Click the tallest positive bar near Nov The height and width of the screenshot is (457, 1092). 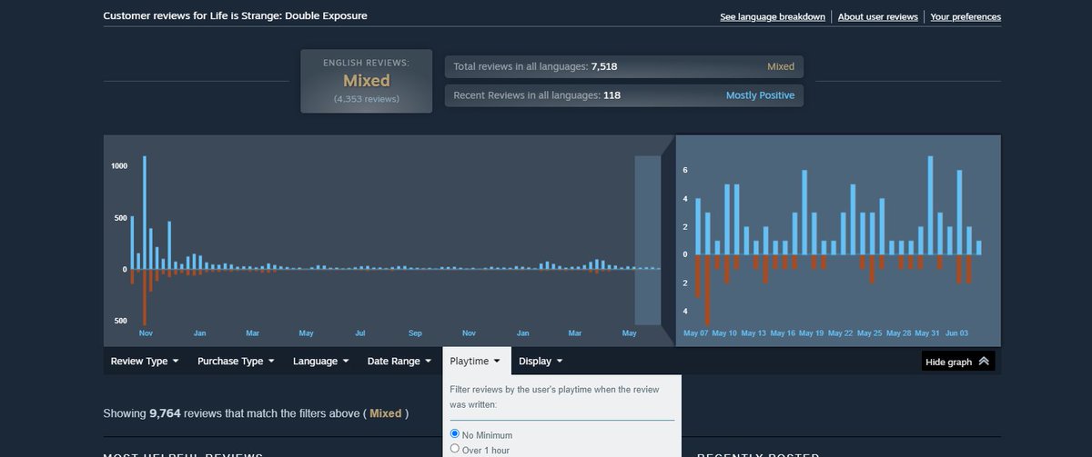coord(145,213)
